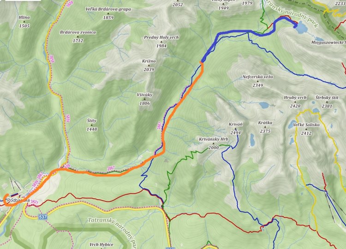Click the Vrch Hybice label
The image size is (346, 249).
tap(101, 244)
